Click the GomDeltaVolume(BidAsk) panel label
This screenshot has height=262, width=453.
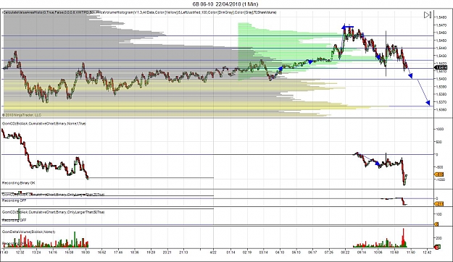click(x=28, y=232)
